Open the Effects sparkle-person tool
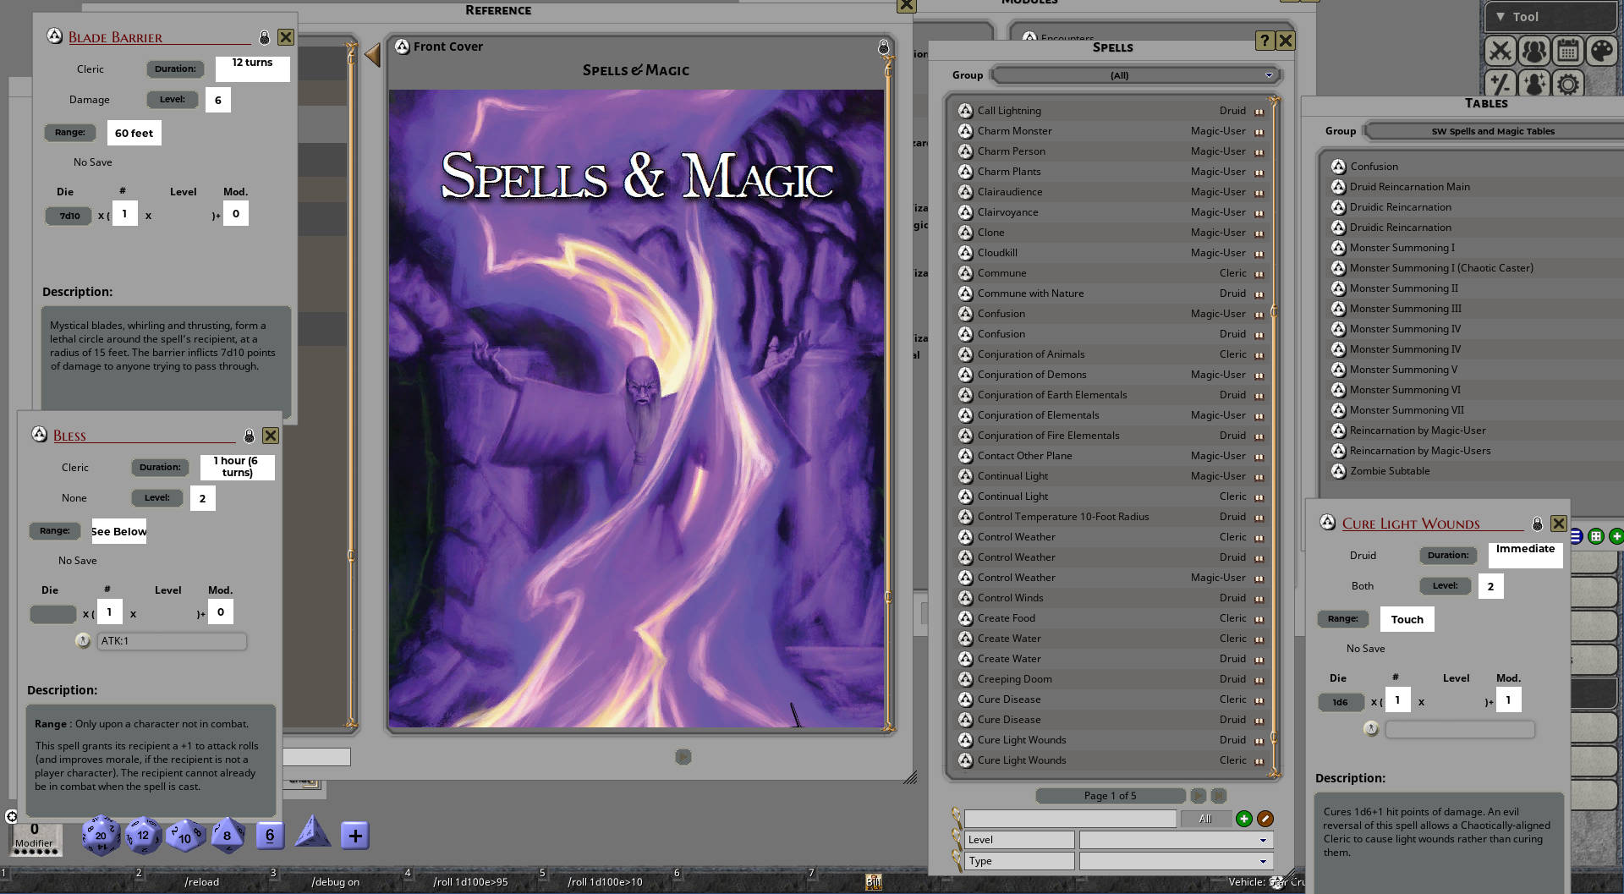 pos(1533,84)
